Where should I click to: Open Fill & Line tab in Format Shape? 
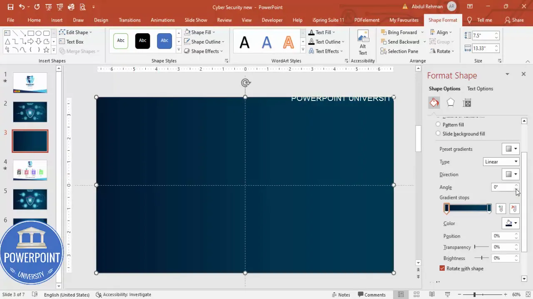click(434, 103)
